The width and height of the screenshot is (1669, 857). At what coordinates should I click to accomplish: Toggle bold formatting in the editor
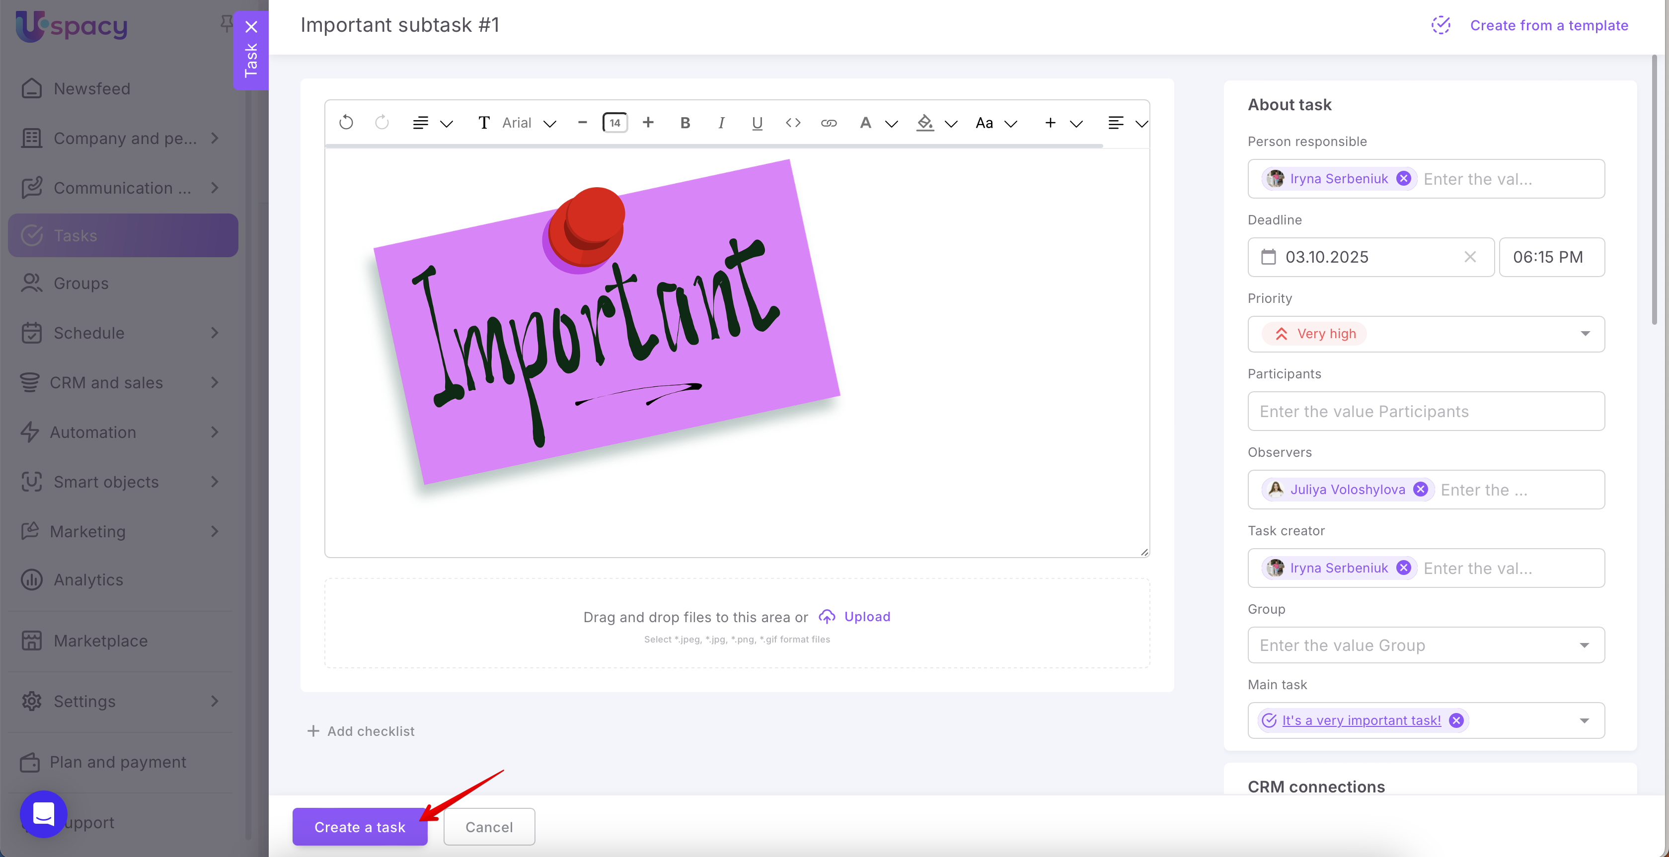[x=685, y=123]
